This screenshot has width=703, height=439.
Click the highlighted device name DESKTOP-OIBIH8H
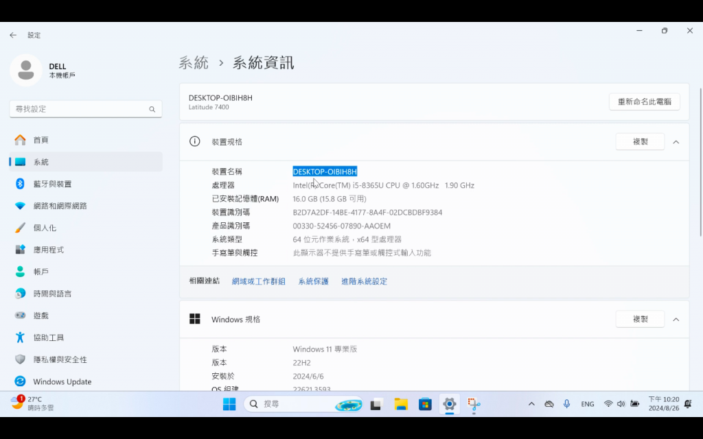pos(325,171)
